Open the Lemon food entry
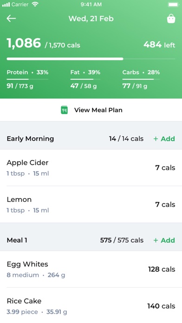The image size is (182, 323). coord(91,204)
